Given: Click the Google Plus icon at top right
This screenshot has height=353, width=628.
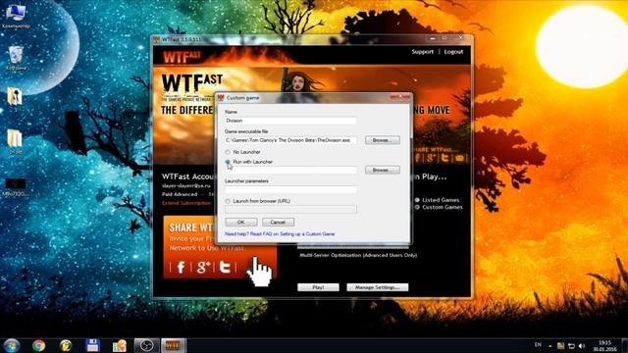Looking at the screenshot, I should (431, 158).
